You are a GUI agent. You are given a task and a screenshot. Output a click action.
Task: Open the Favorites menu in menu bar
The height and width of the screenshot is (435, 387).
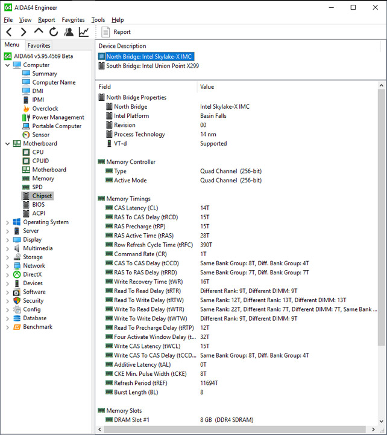click(73, 20)
